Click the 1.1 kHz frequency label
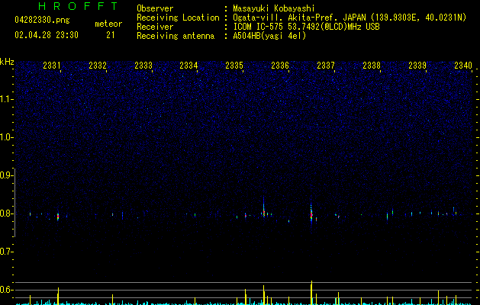 click(6, 99)
